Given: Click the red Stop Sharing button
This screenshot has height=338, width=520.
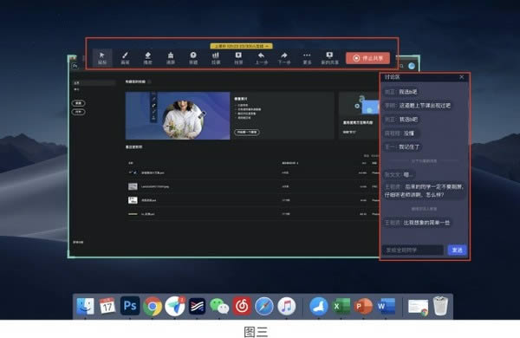Looking at the screenshot, I should (x=367, y=58).
